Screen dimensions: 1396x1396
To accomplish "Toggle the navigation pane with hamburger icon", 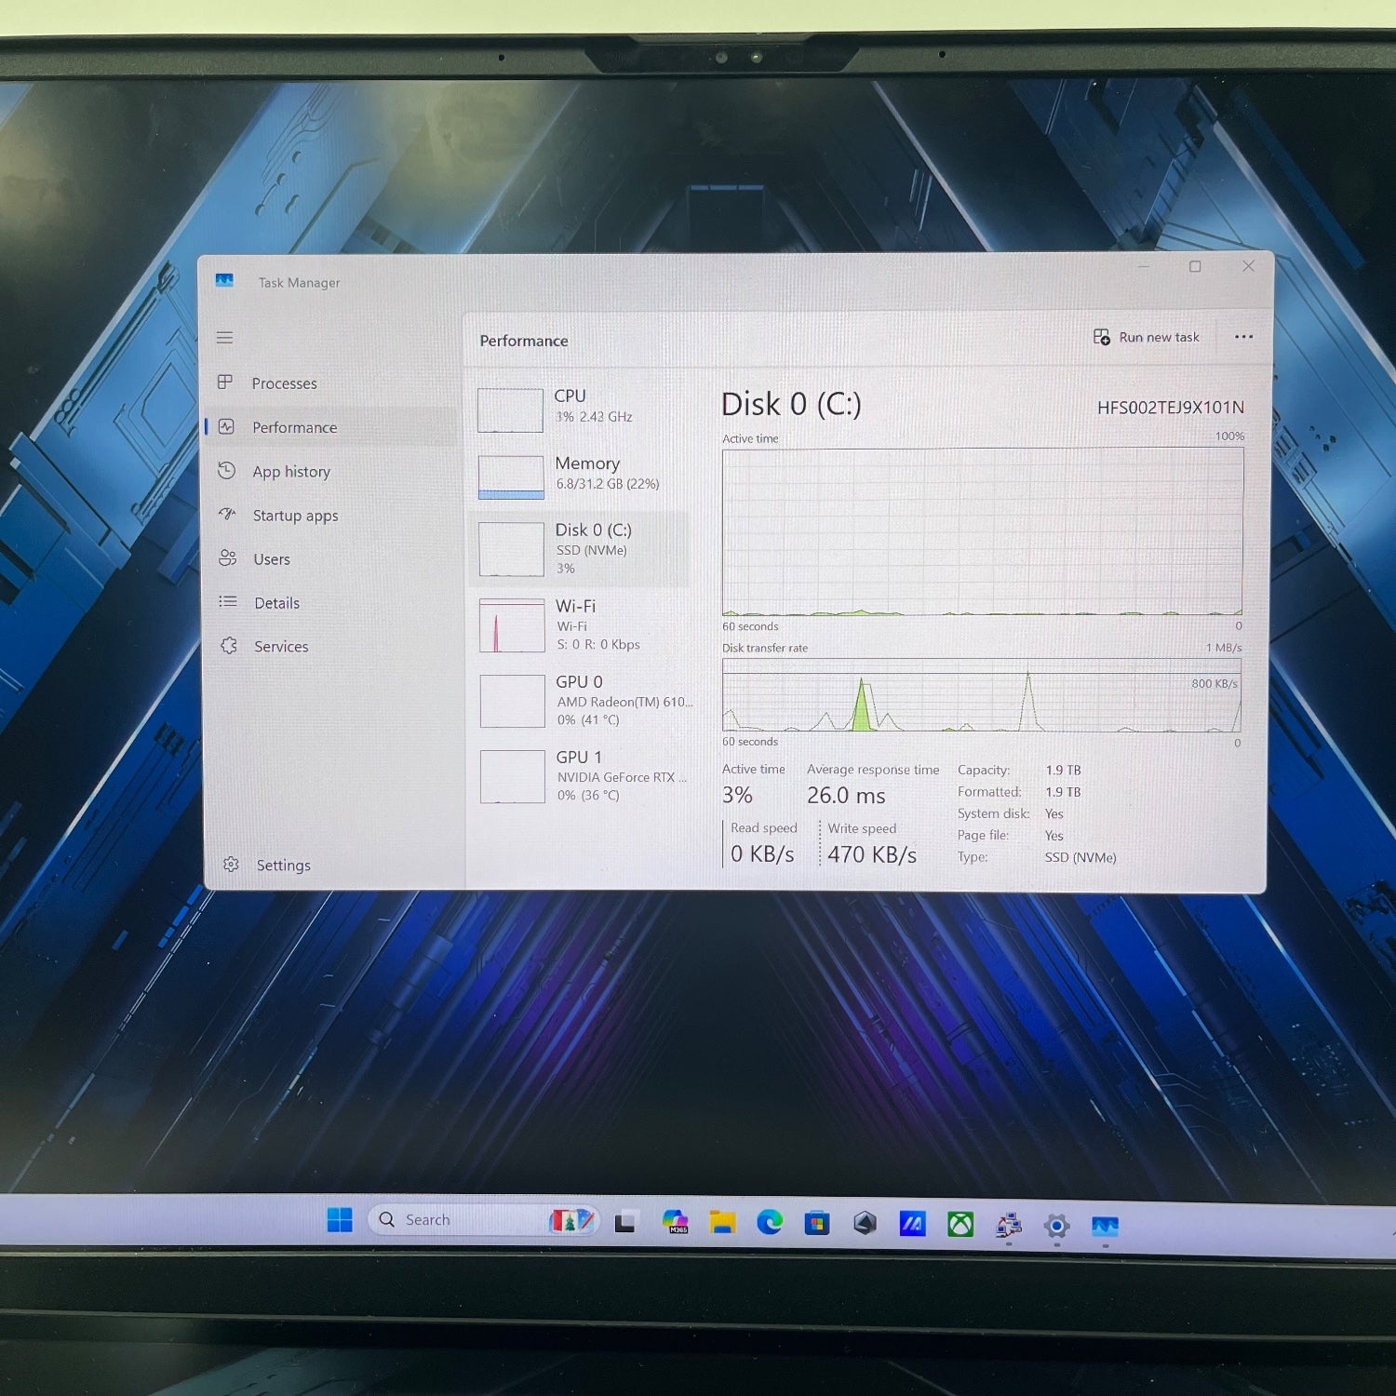I will tap(224, 338).
